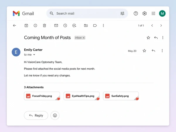Image resolution: width=176 pixels, height=132 pixels.
Task: Delete email with trash icon
Action: tap(45, 25)
